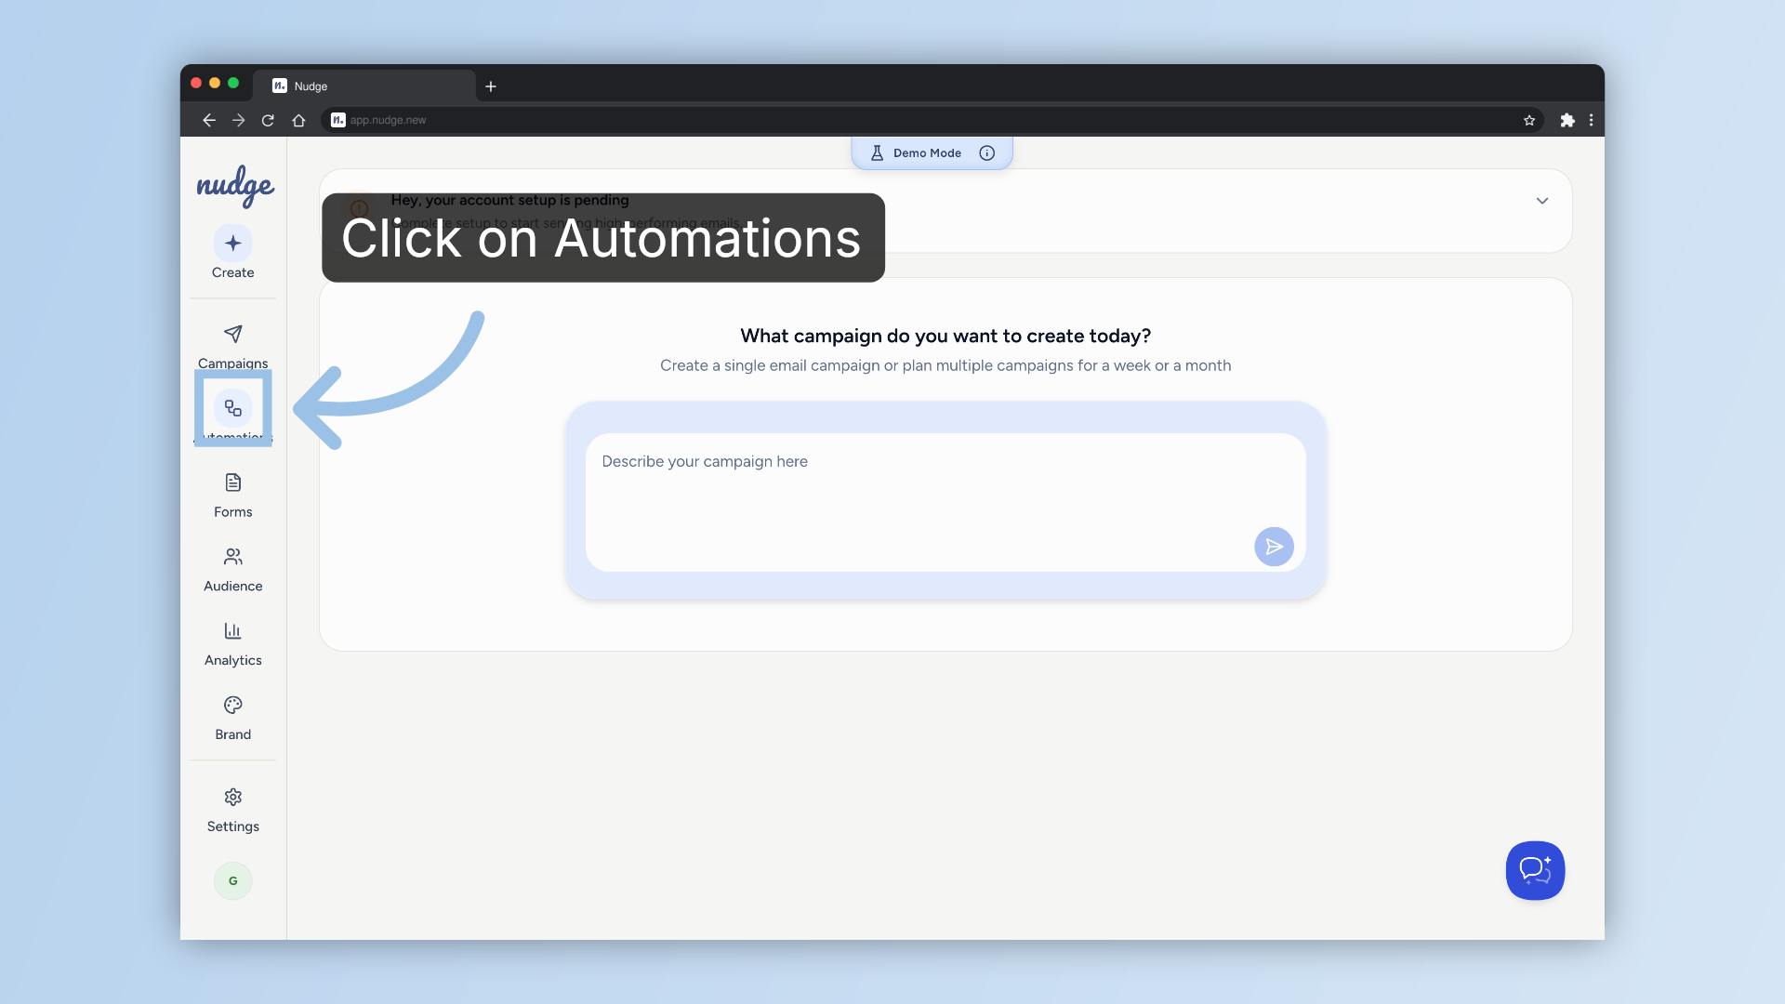Viewport: 1785px width, 1004px height.
Task: Click the 'What campaign do you want' heading
Action: click(x=945, y=336)
